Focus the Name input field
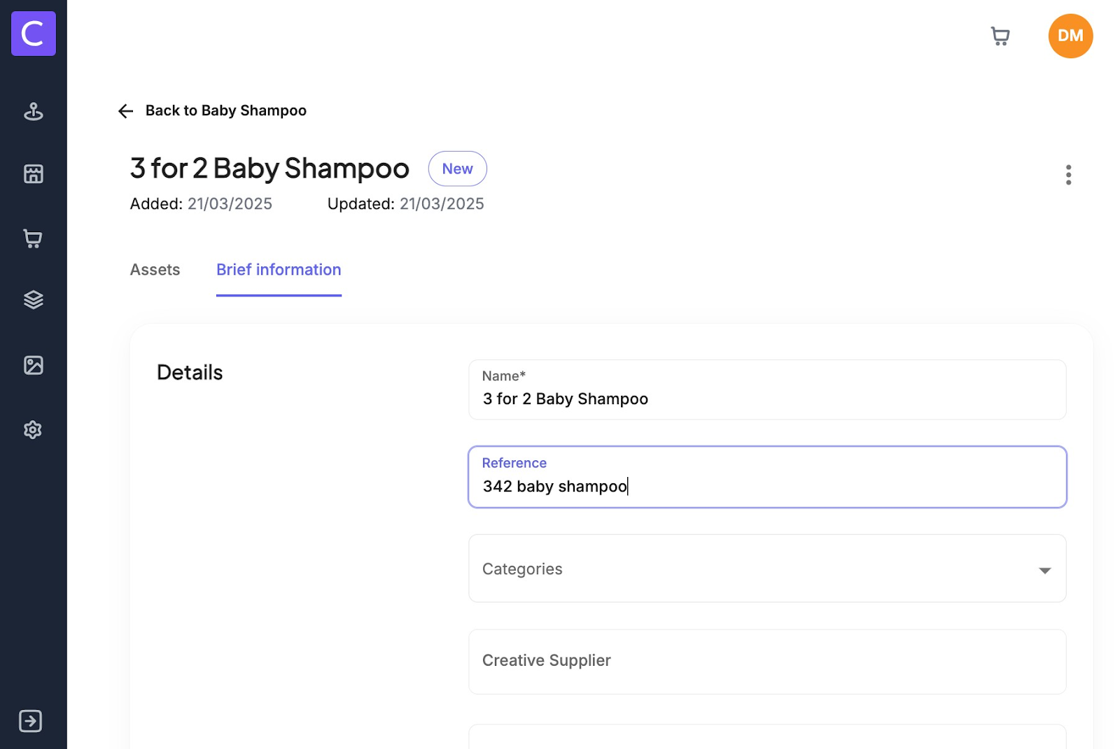Image resolution: width=1120 pixels, height=749 pixels. pos(766,399)
